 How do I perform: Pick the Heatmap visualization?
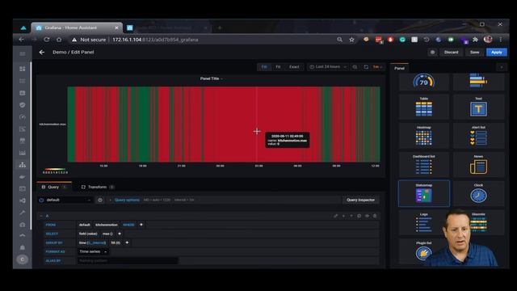[423, 136]
